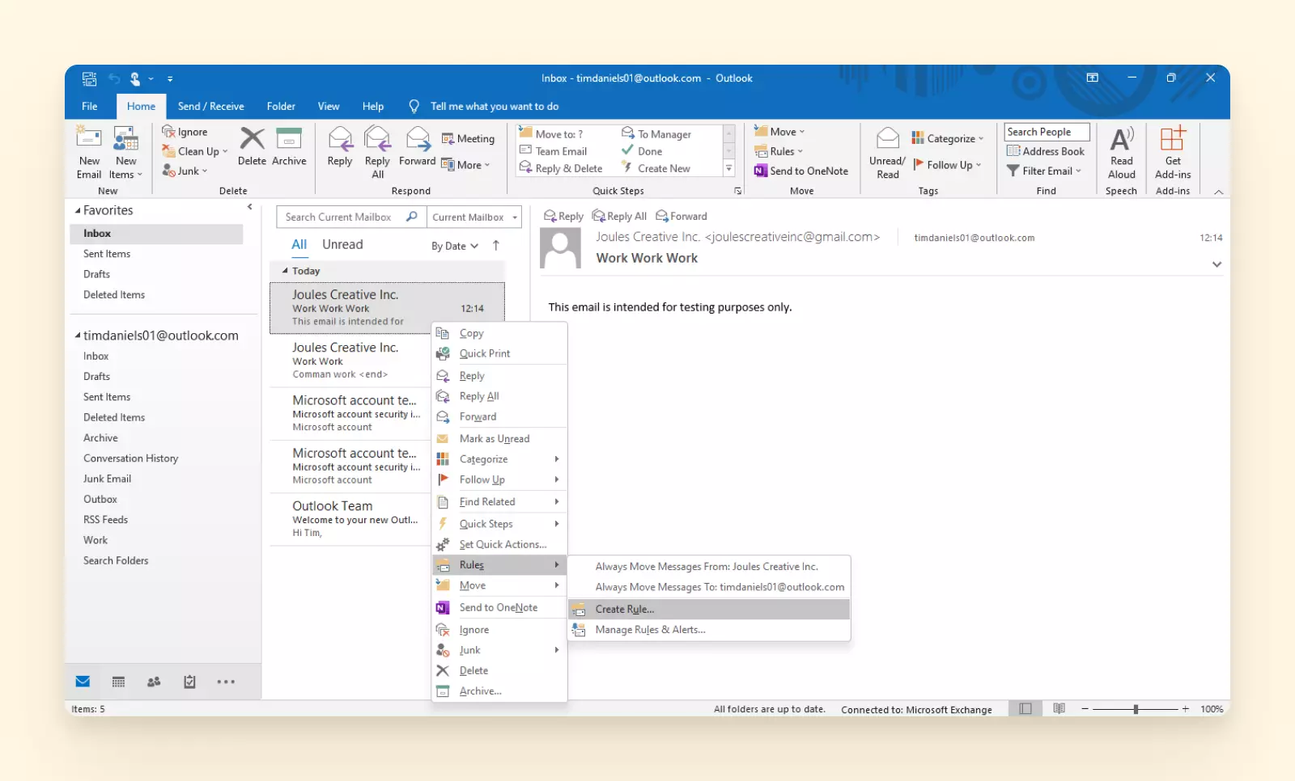
Task: Open the More respond options dropdown
Action: coord(466,165)
